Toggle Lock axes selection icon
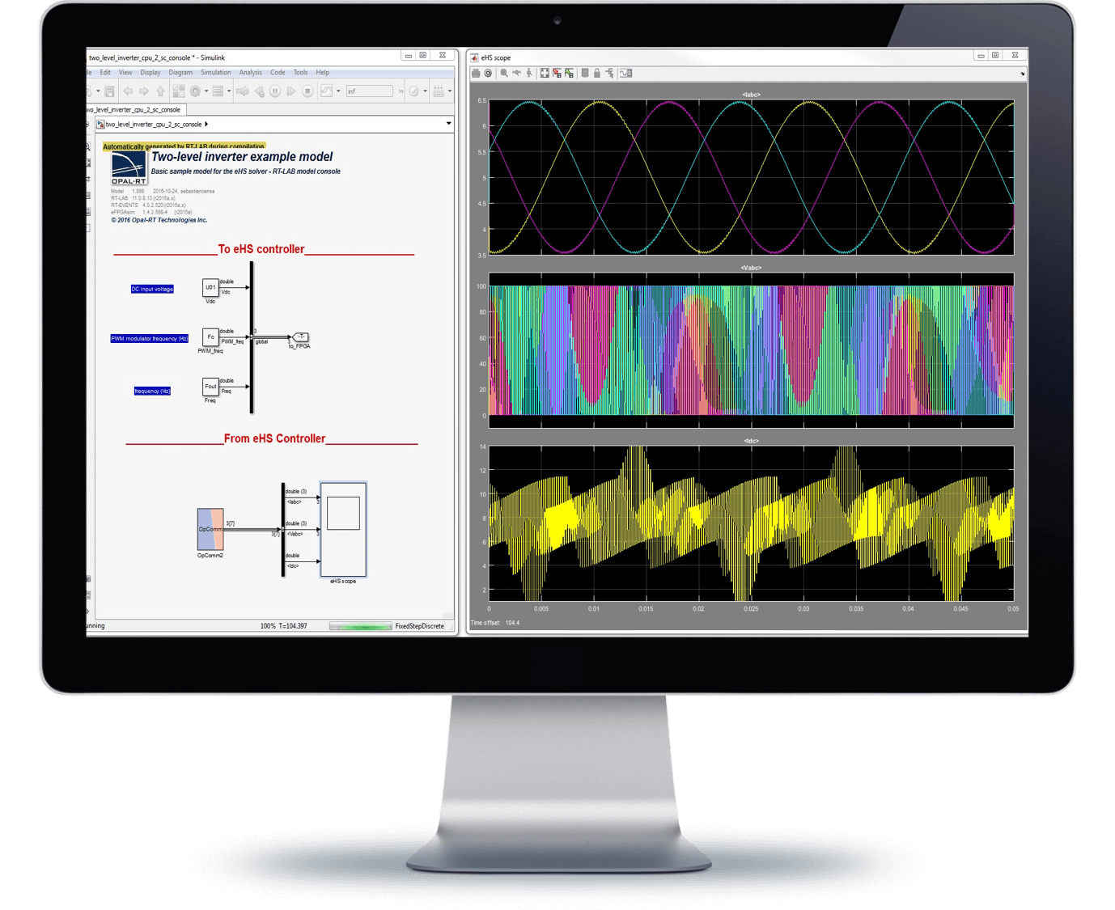 tap(597, 73)
